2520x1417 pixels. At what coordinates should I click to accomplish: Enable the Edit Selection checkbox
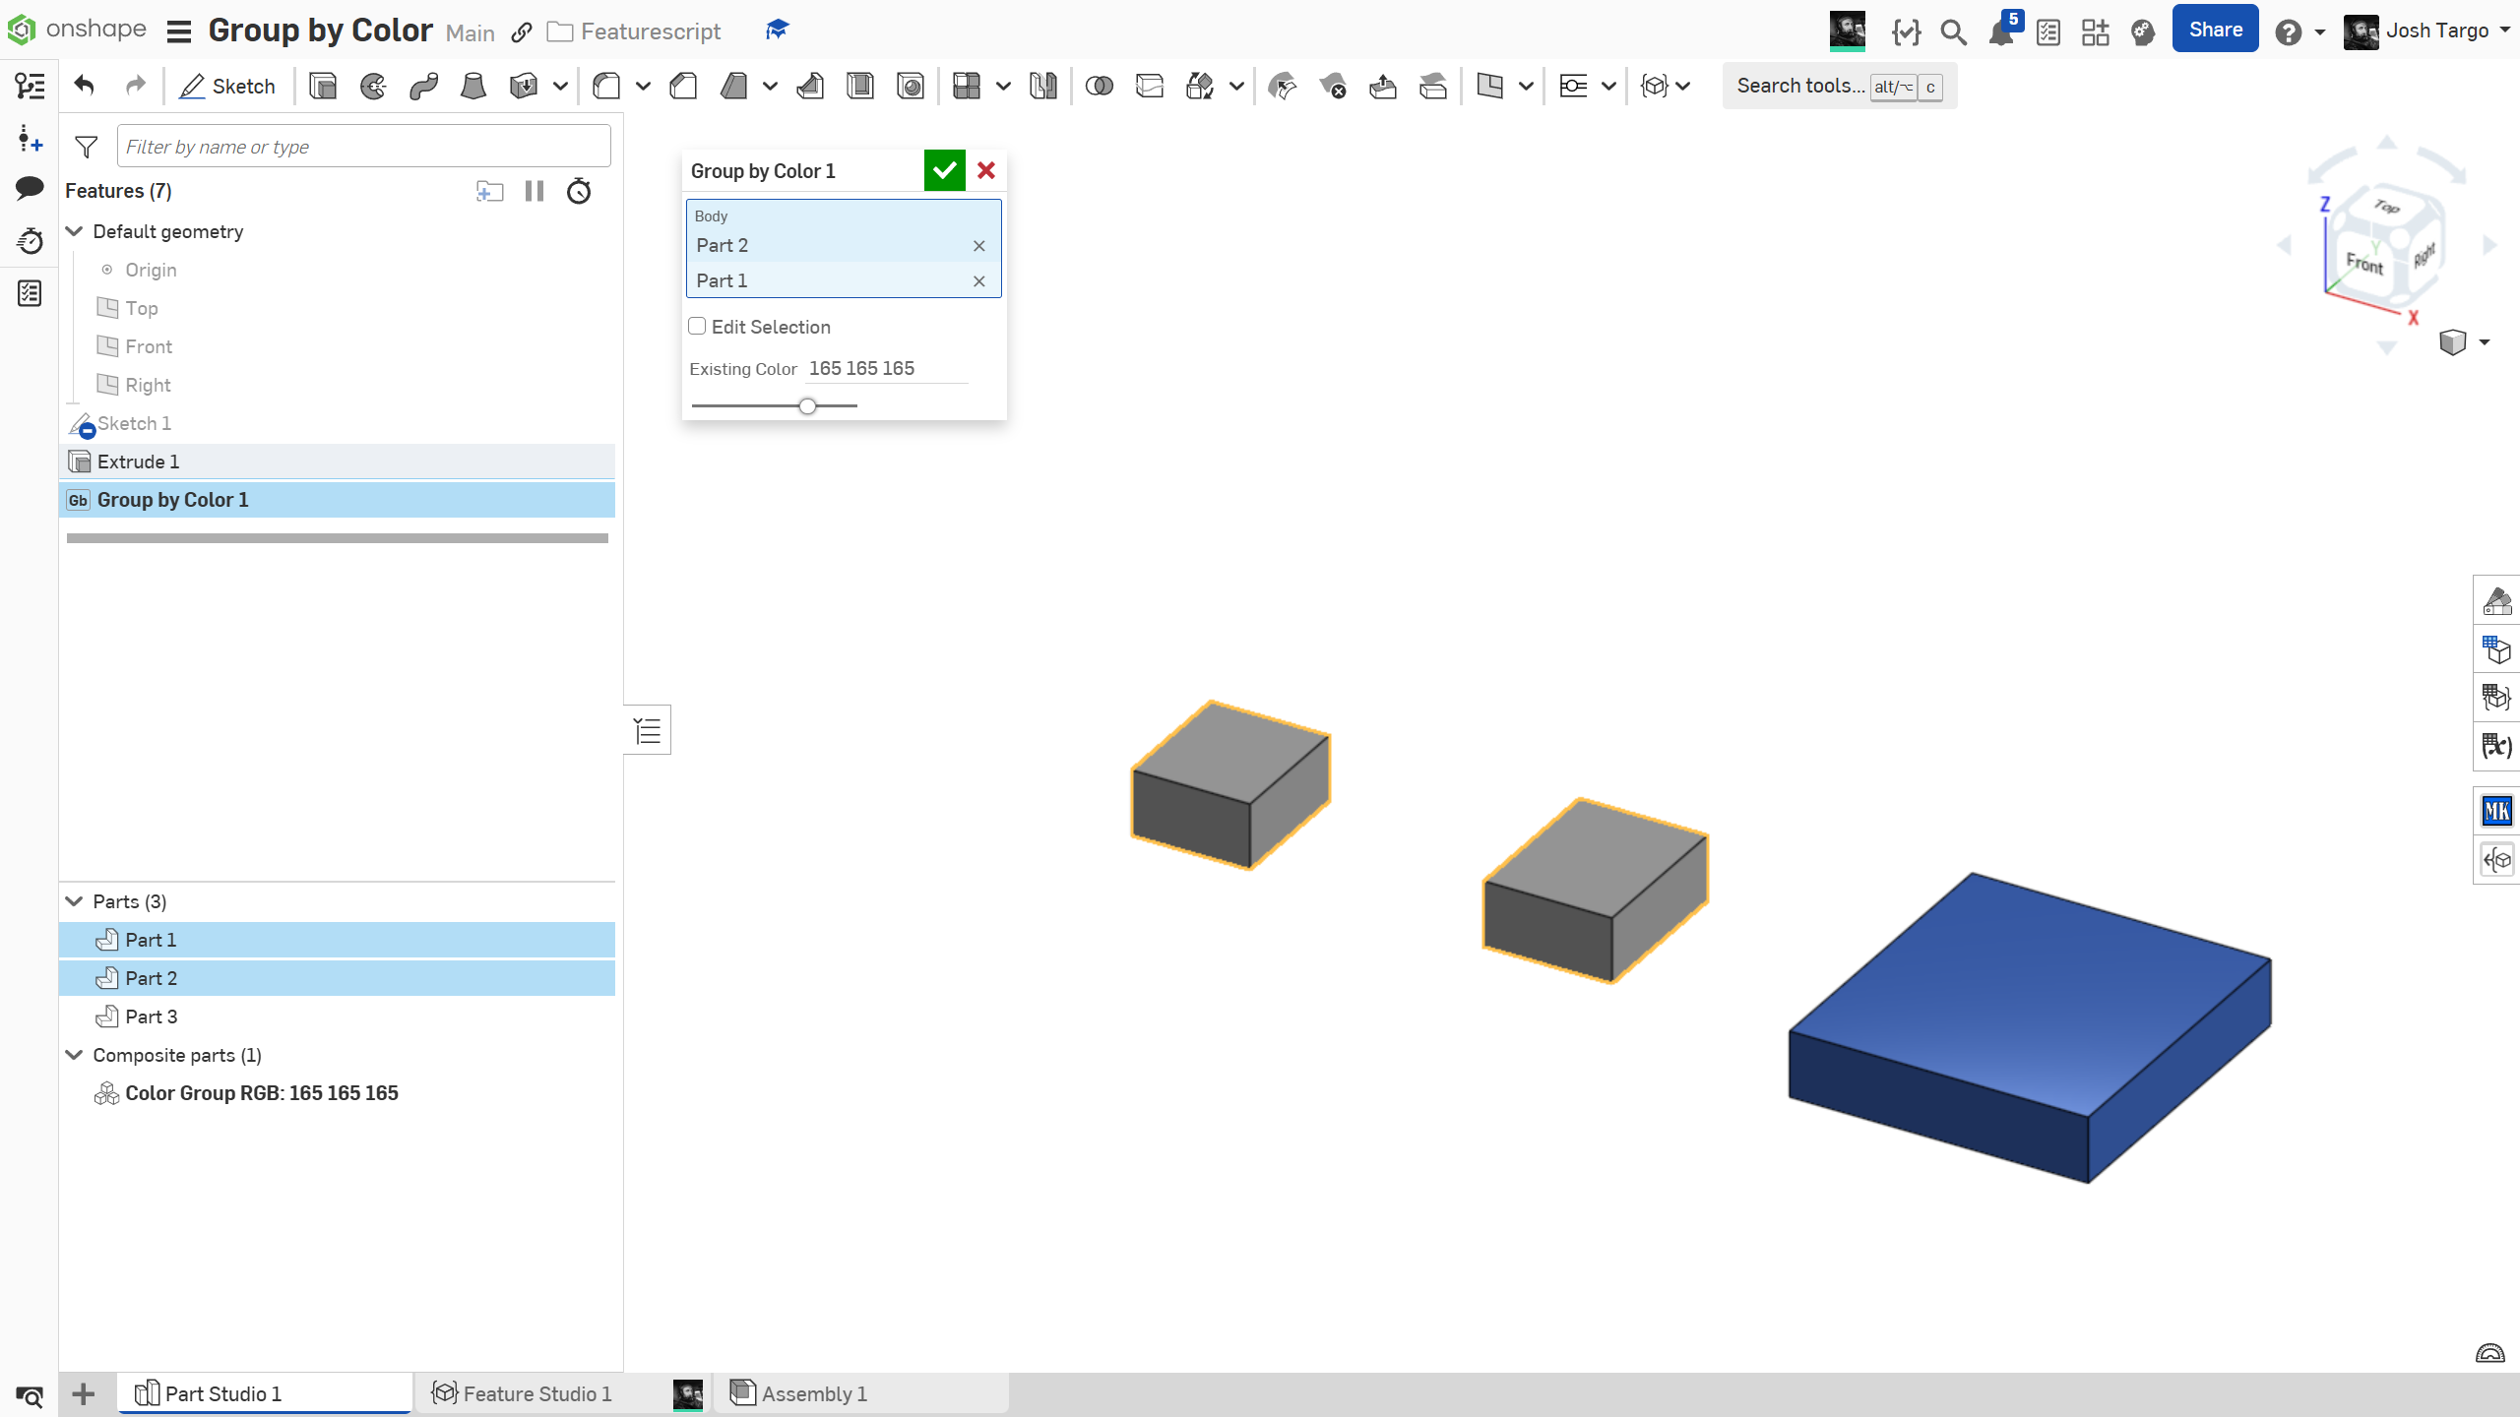[697, 326]
